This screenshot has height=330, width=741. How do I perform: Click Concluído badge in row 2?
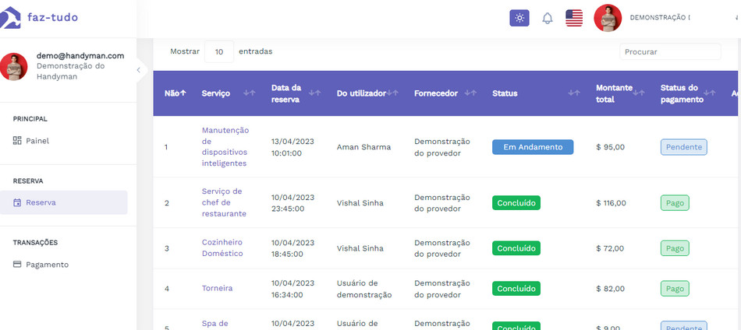(x=516, y=202)
